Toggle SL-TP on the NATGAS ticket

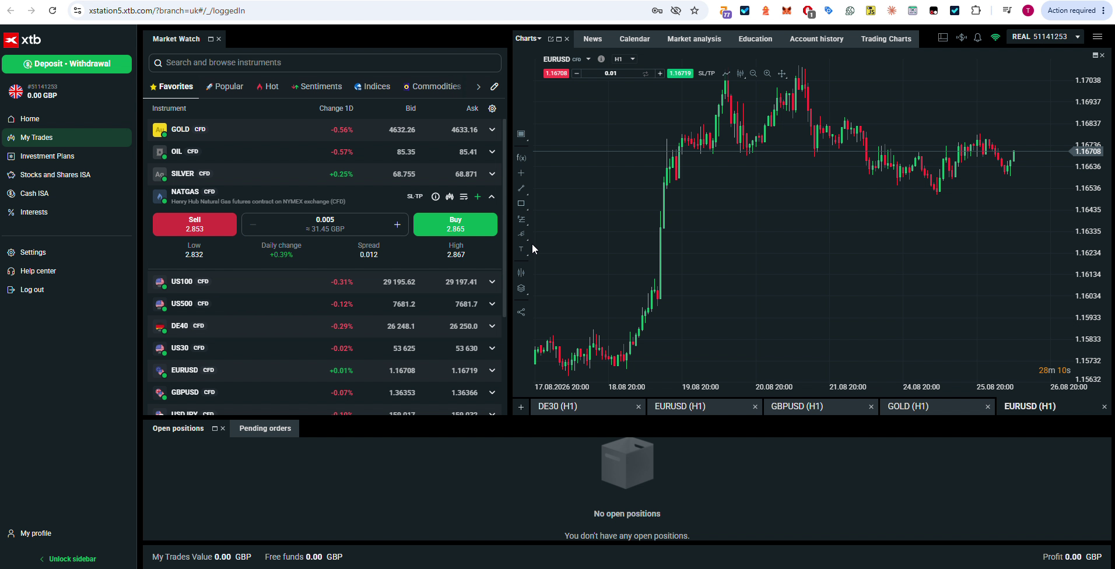point(415,196)
